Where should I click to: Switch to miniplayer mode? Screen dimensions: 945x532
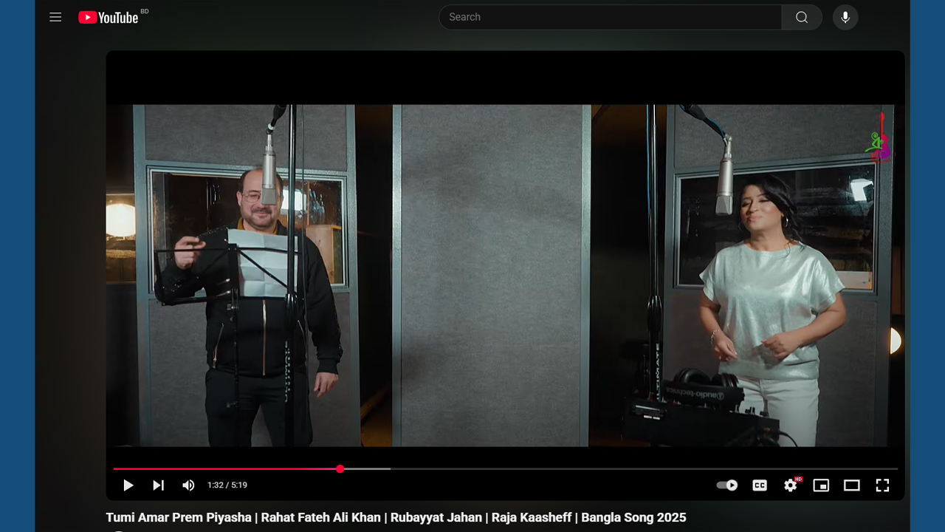pyautogui.click(x=821, y=485)
